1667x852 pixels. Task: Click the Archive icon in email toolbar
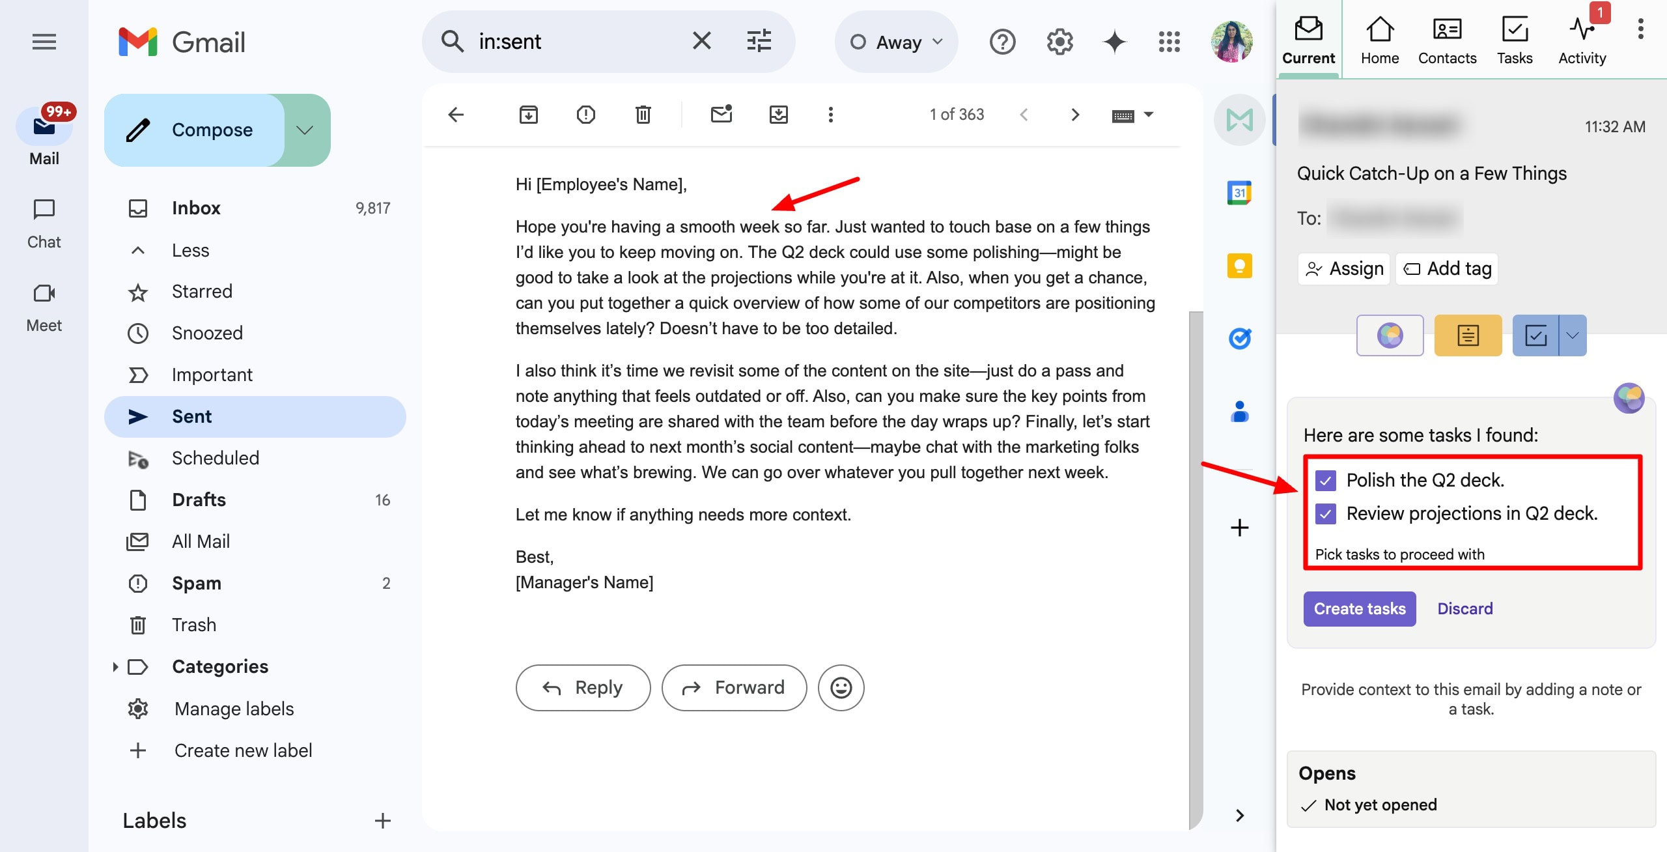click(528, 115)
